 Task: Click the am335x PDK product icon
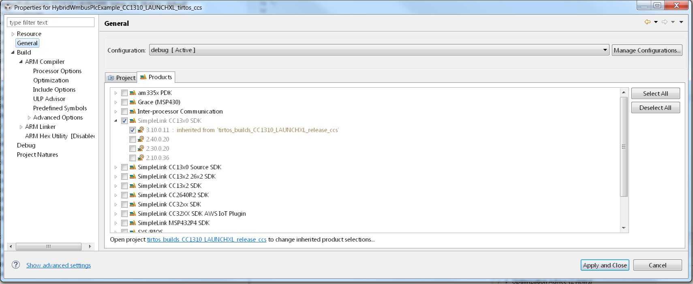133,93
